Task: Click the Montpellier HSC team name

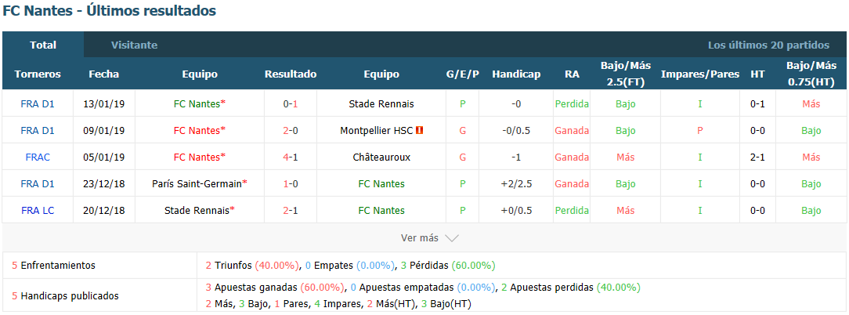Action: [x=377, y=131]
